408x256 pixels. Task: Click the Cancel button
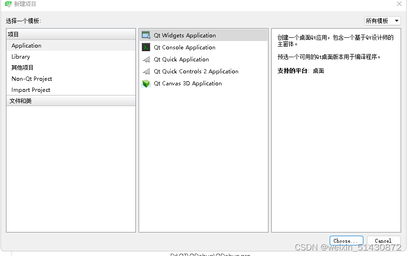[383, 241]
